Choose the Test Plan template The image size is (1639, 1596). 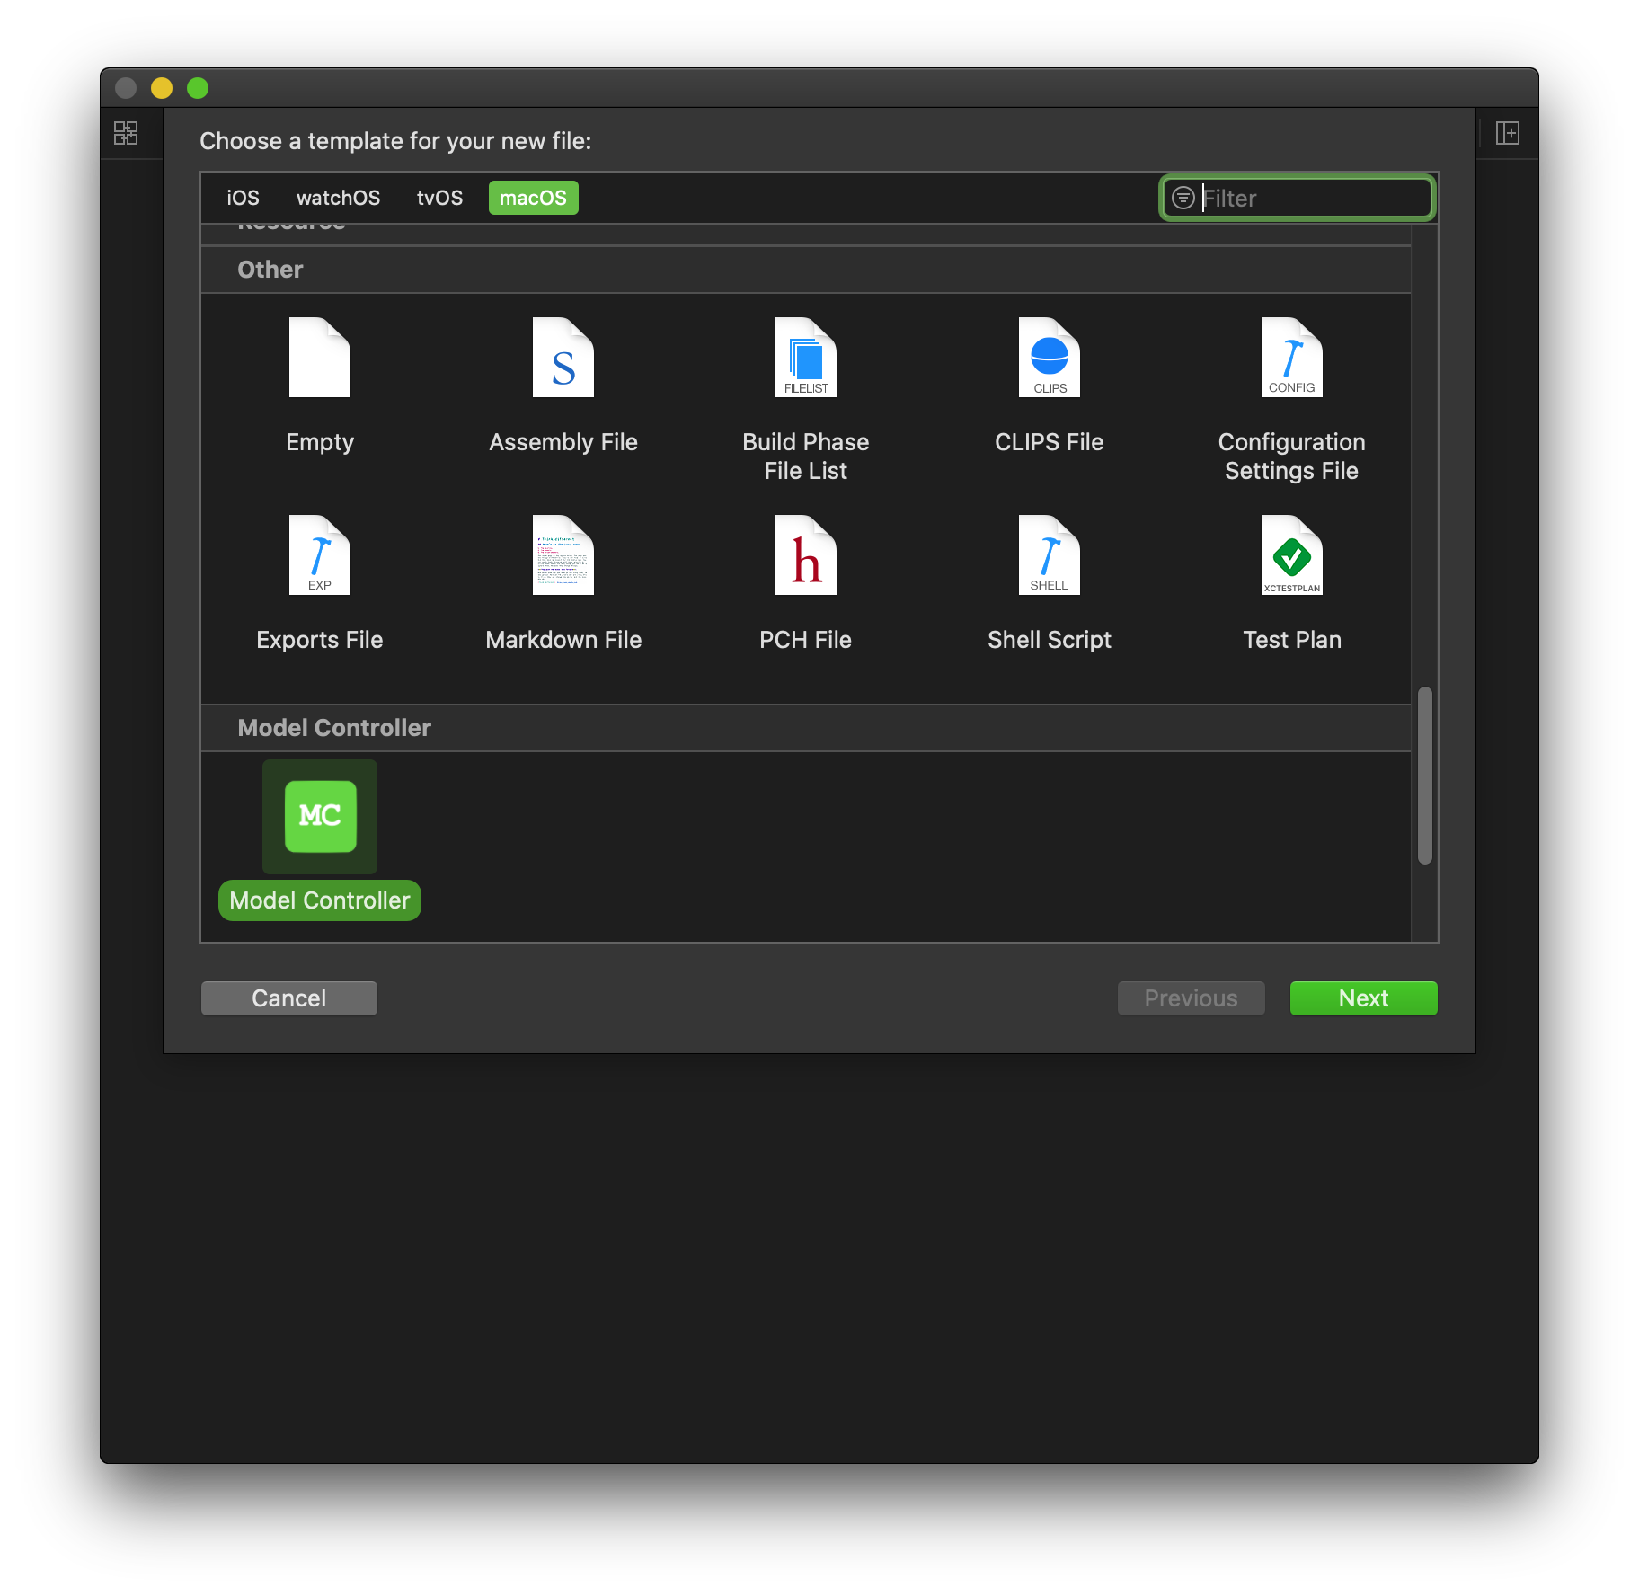[1291, 556]
